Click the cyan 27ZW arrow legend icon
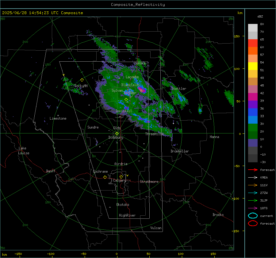This screenshot has width=276, height=258. (253, 193)
